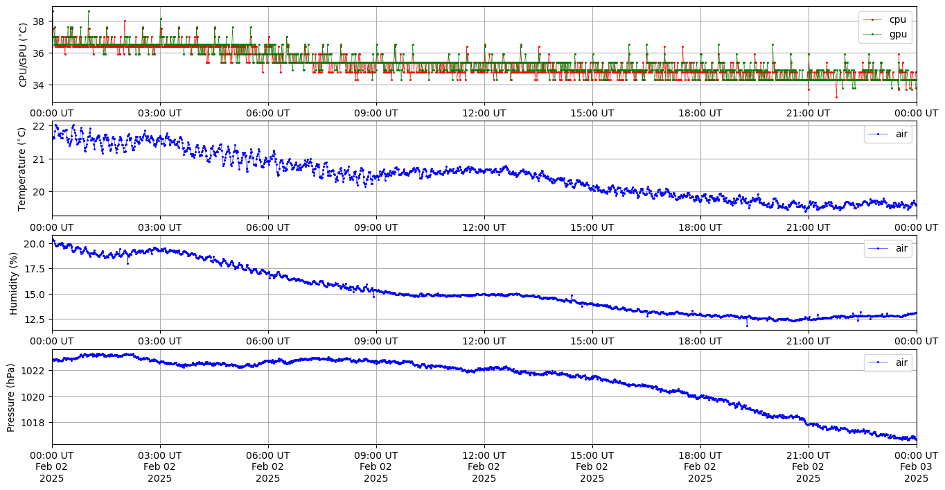Viewport: 945px width, 490px height.
Task: Select the CPU/GPU (°C) y-axis label
Action: pyautogui.click(x=23, y=55)
